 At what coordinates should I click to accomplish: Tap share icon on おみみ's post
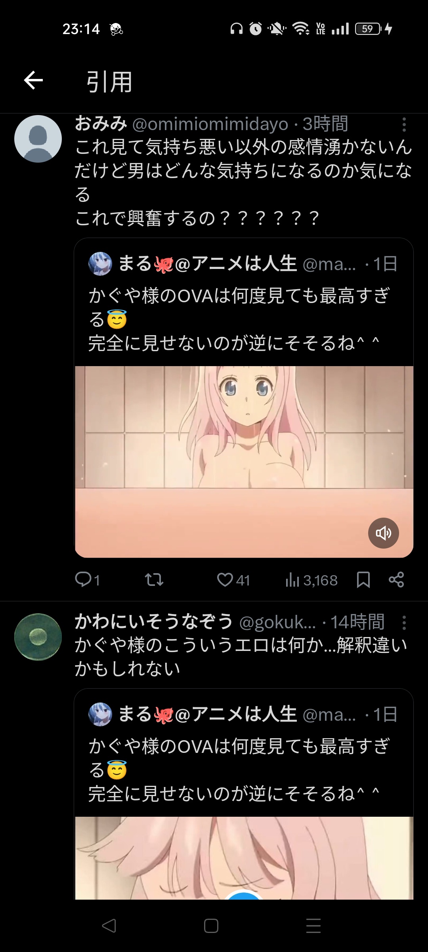tap(396, 580)
